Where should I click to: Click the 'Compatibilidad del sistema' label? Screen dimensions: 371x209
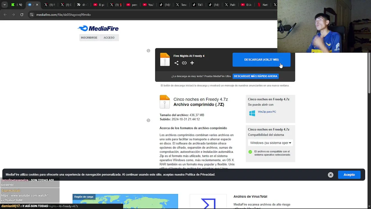266,135
